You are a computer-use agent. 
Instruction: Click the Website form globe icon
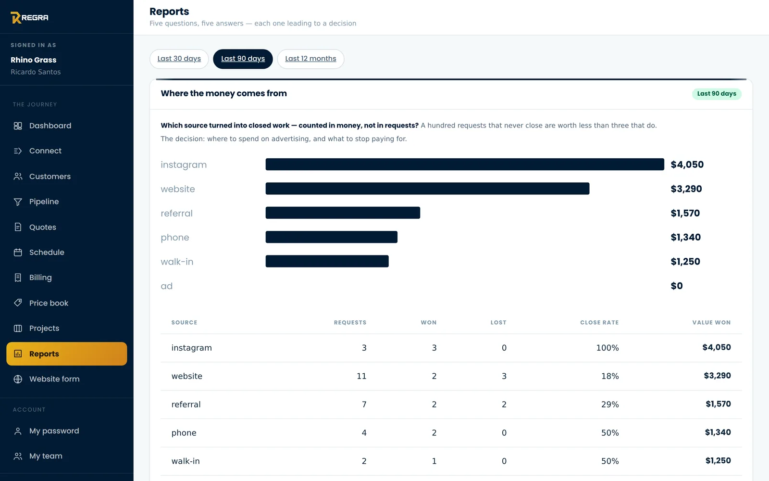[x=18, y=379]
